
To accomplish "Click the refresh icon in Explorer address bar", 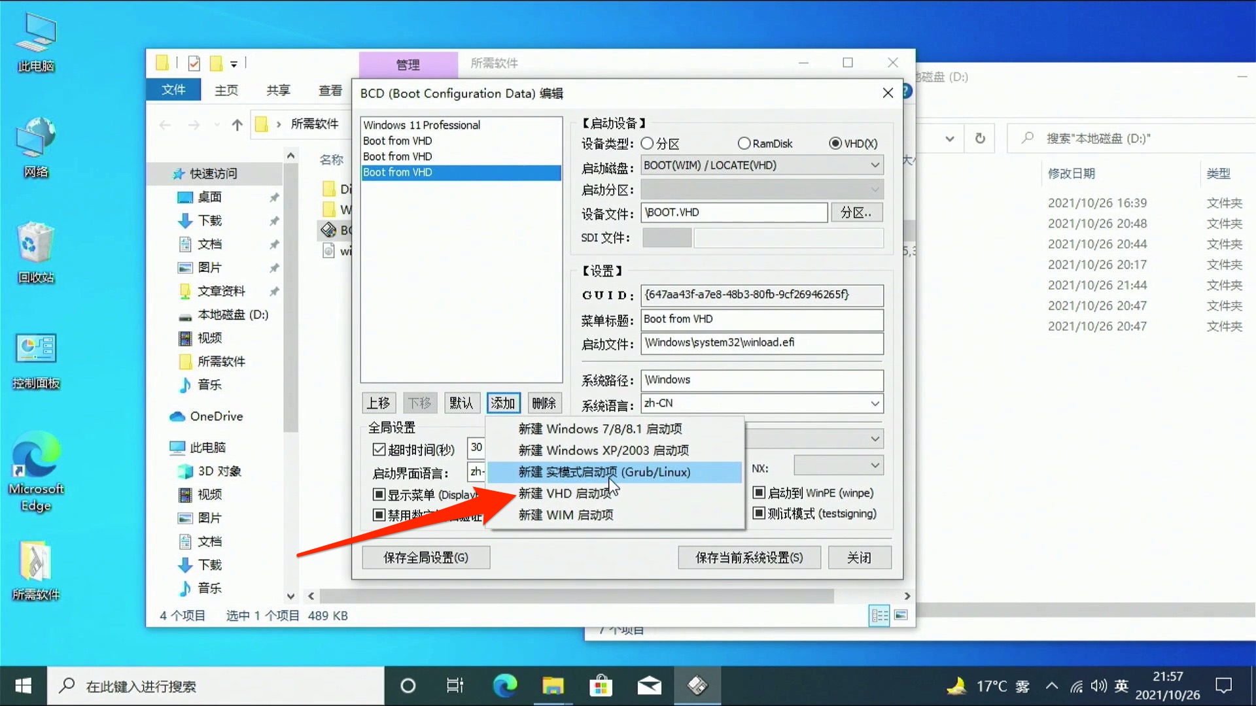I will pyautogui.click(x=980, y=138).
